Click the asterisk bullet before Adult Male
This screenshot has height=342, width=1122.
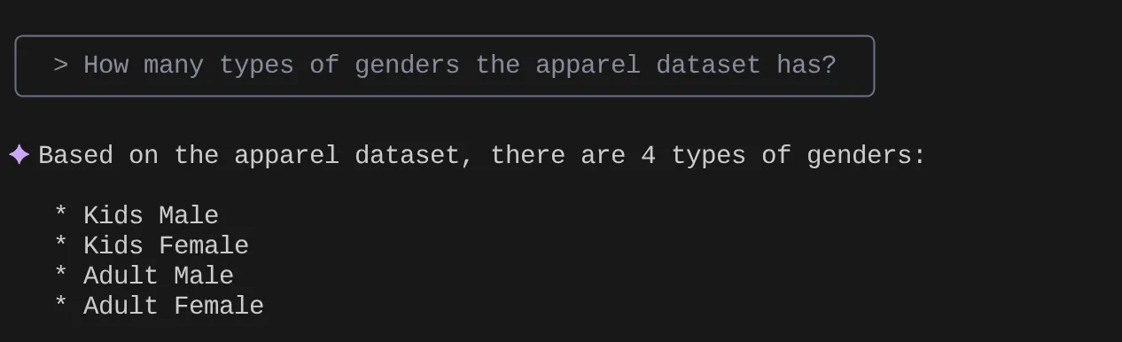click(x=61, y=275)
